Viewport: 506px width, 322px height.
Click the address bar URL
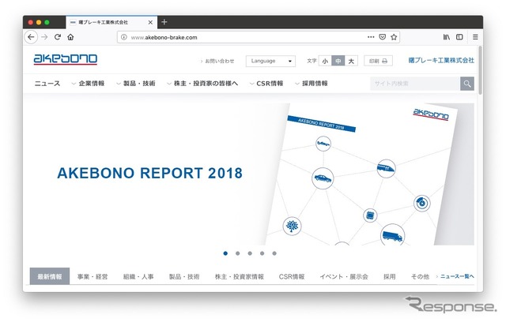click(164, 37)
